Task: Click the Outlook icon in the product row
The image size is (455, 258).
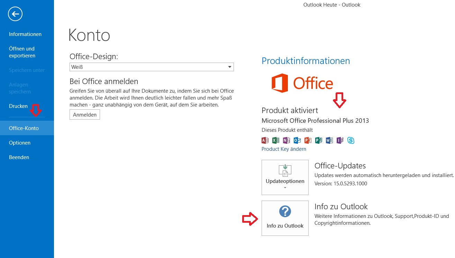Action: pyautogui.click(x=297, y=140)
